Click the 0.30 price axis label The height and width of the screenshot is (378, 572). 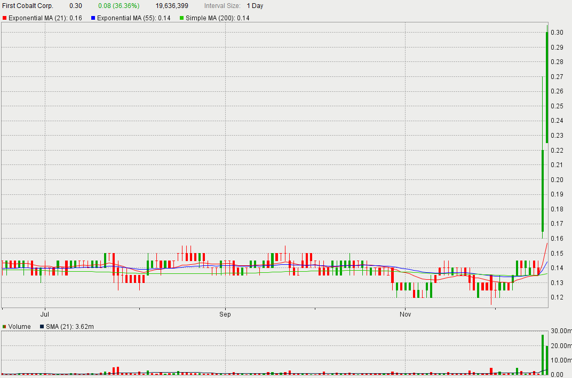(557, 33)
